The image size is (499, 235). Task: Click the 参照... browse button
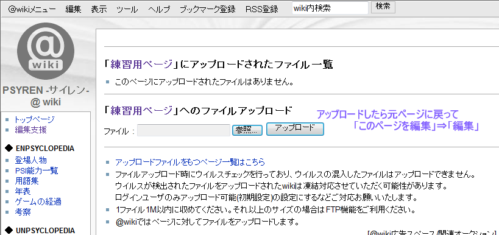[247, 130]
